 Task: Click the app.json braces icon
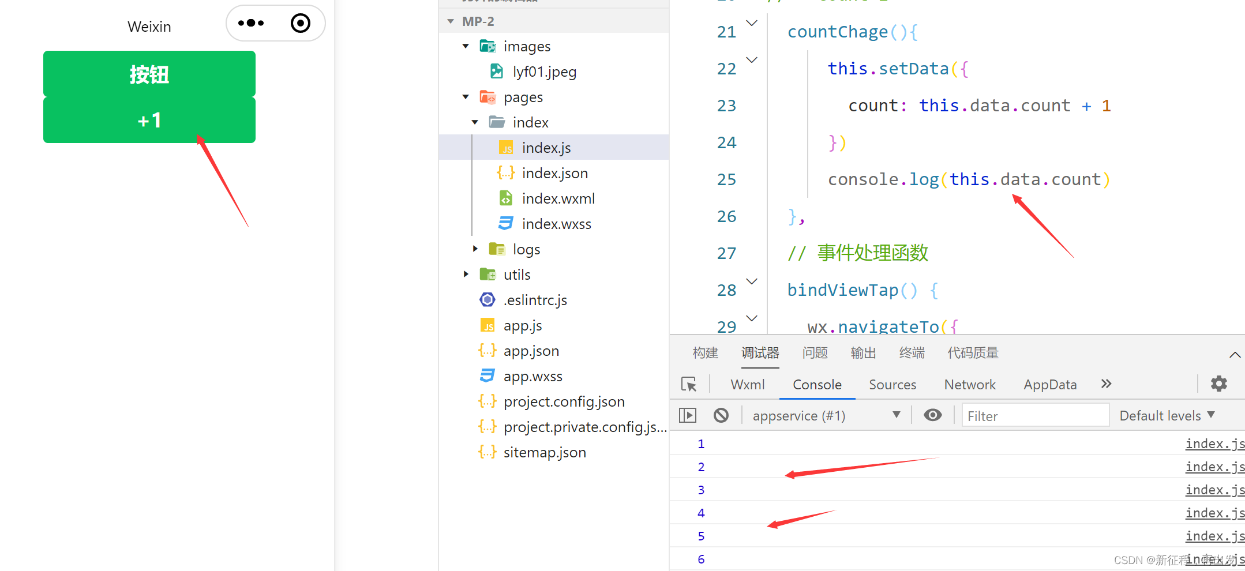click(x=487, y=351)
